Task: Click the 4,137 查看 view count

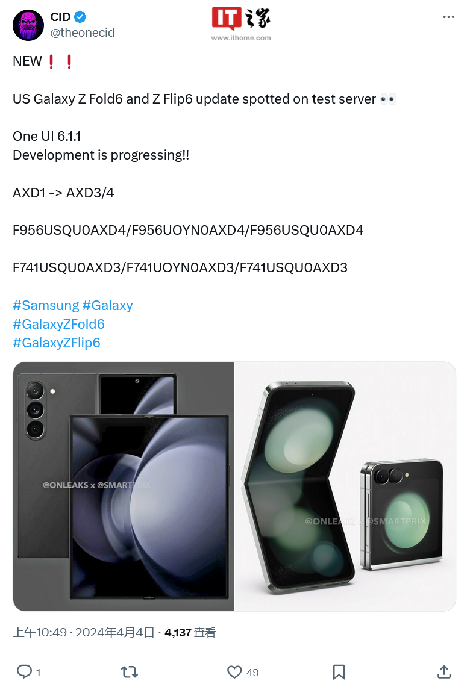Action: click(x=190, y=632)
